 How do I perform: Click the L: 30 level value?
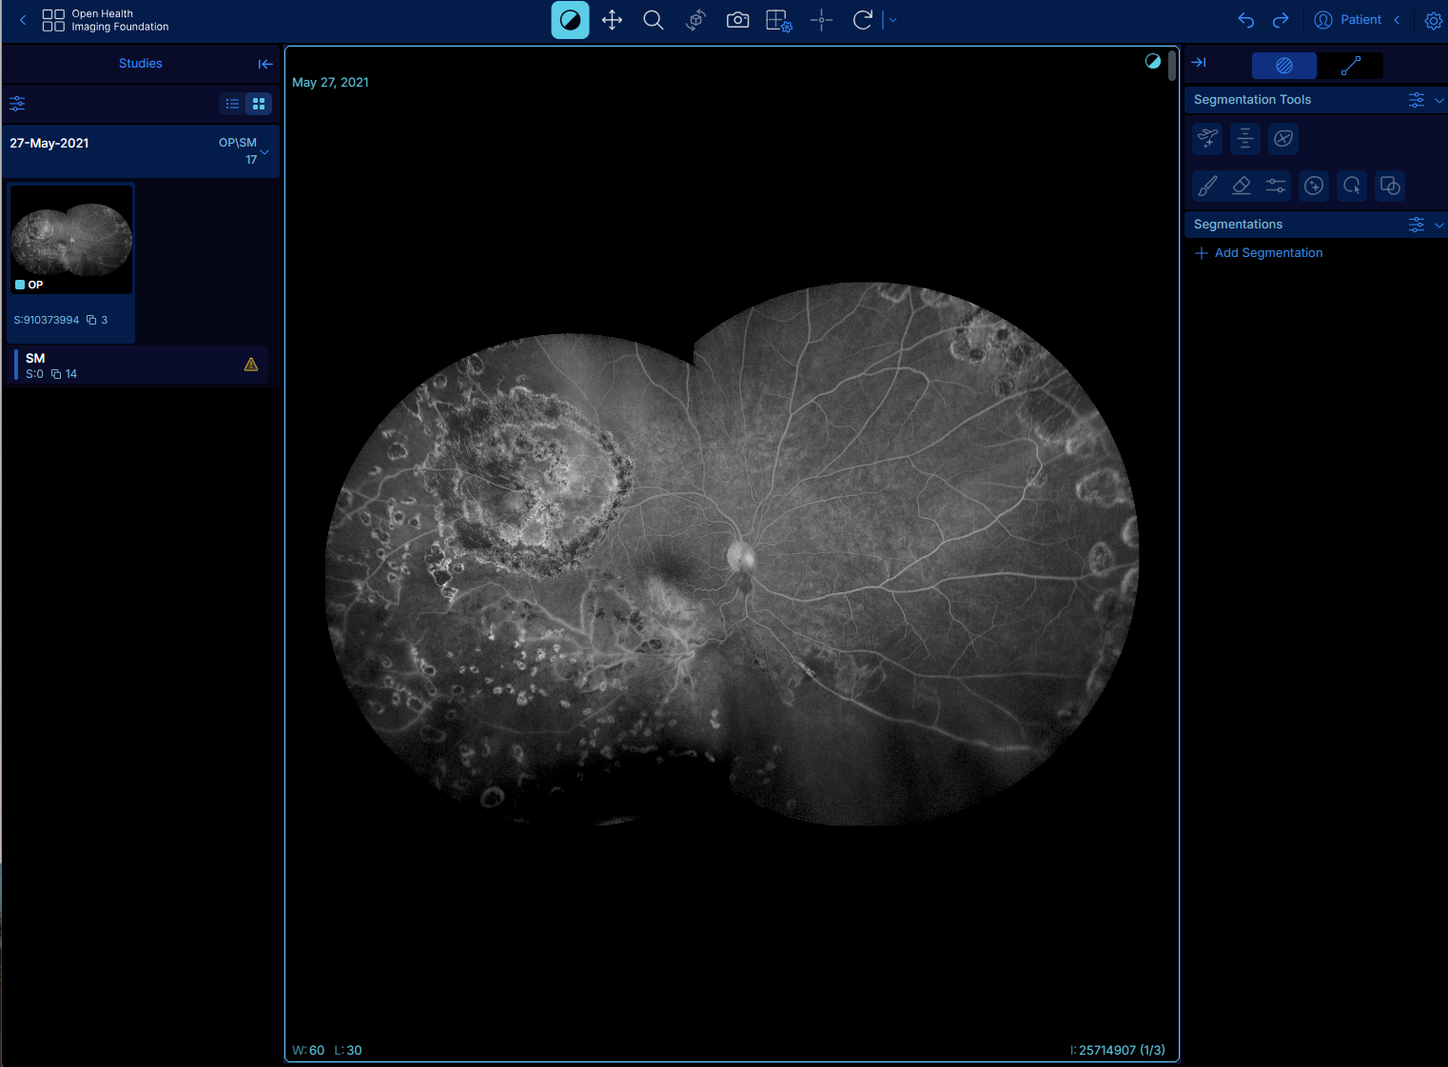(x=348, y=1051)
